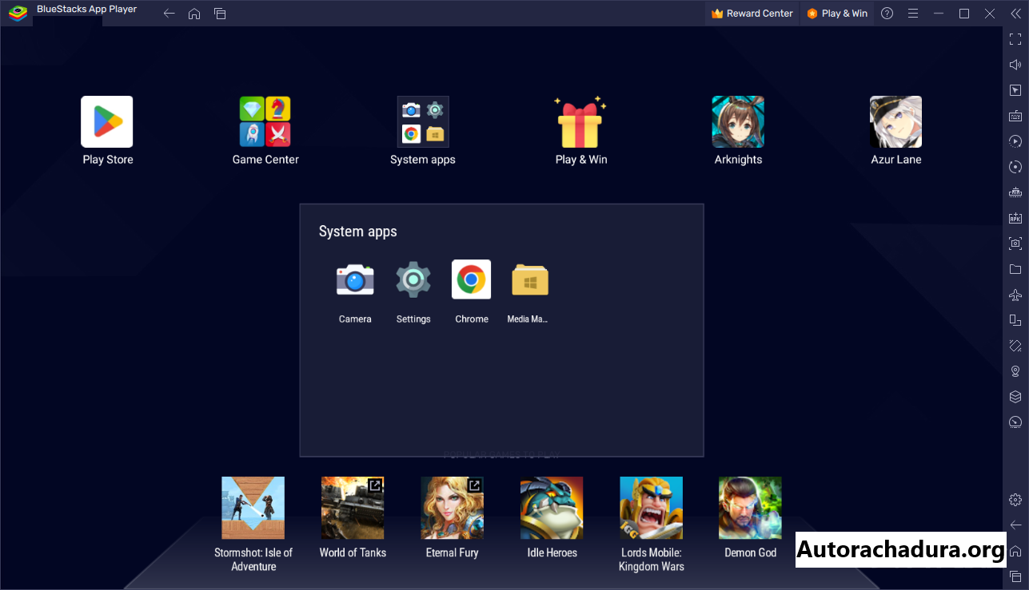Click the Install APK icon

1015,218
